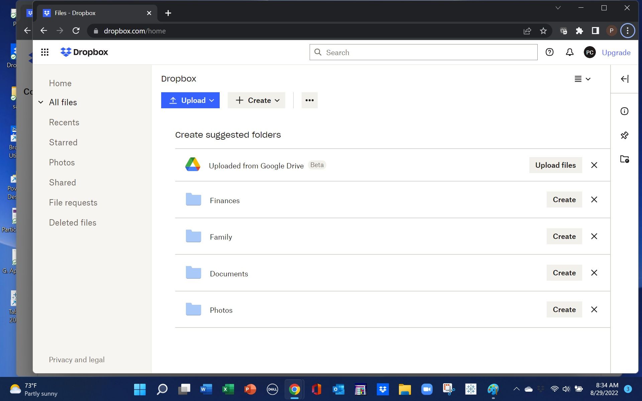The height and width of the screenshot is (401, 642).
Task: Dismiss the Finances folder suggestion
Action: coord(594,199)
